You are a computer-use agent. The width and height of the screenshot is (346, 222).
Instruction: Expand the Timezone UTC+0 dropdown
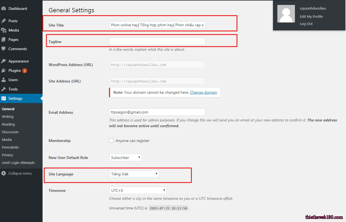click(x=138, y=190)
